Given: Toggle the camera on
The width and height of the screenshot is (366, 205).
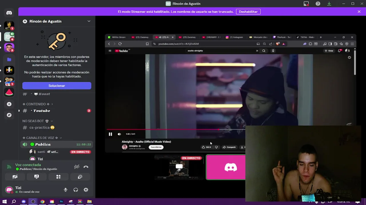Looking at the screenshot, I should point(15,177).
